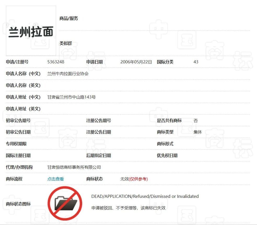Click the 申请日期 field label
The image size is (257, 225).
point(94,62)
